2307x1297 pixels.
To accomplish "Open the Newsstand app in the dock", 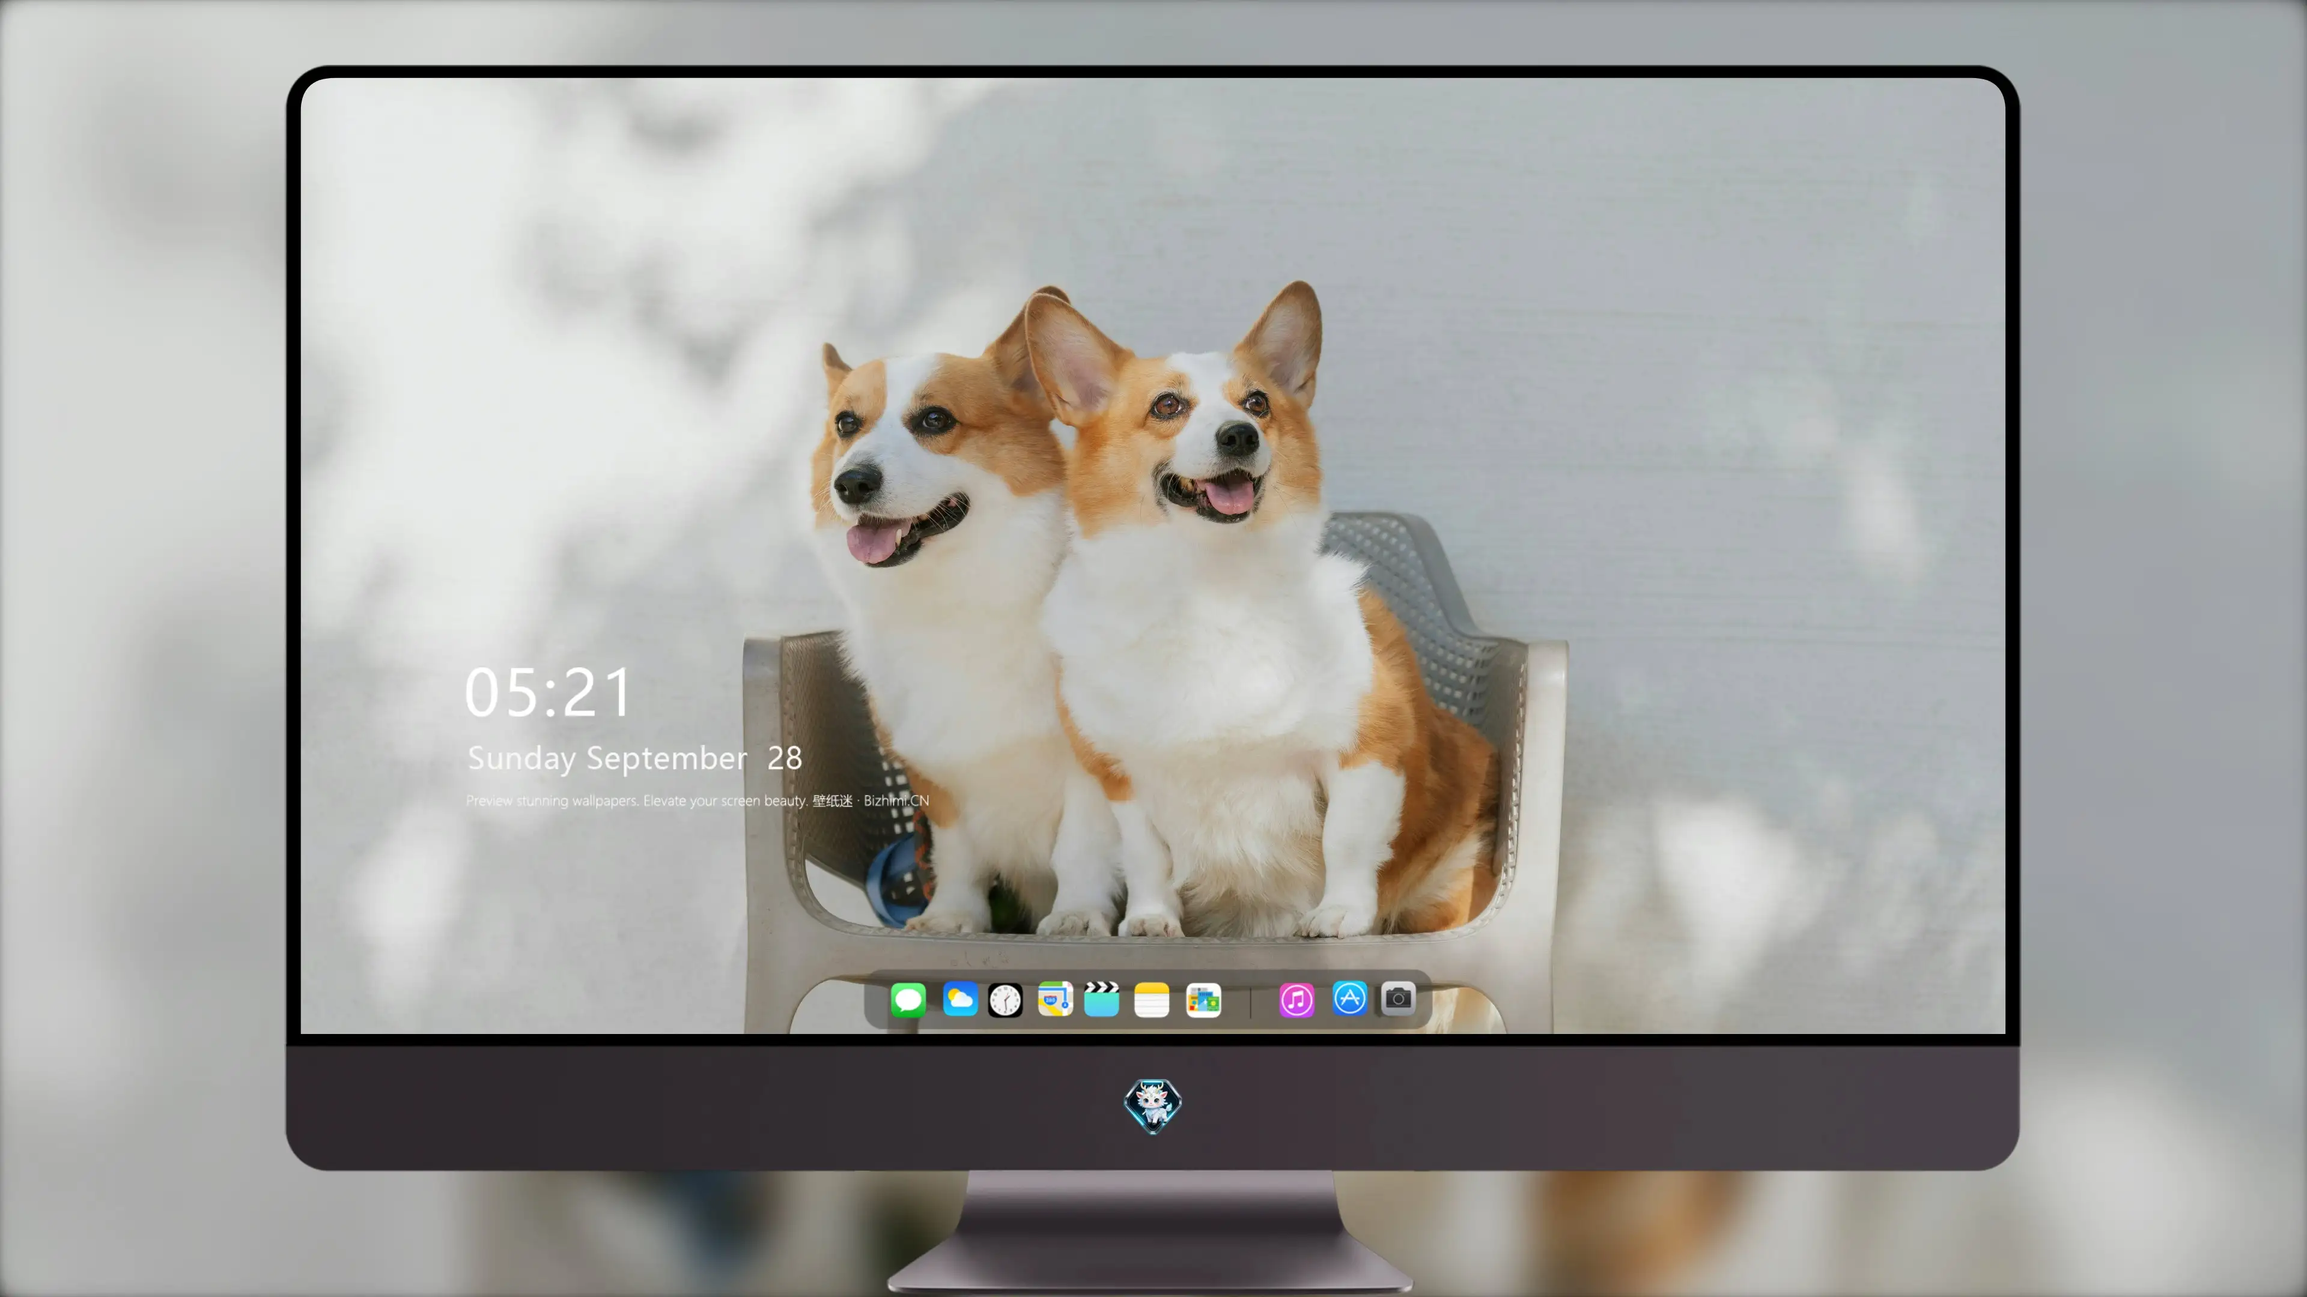I will coord(1203,1000).
